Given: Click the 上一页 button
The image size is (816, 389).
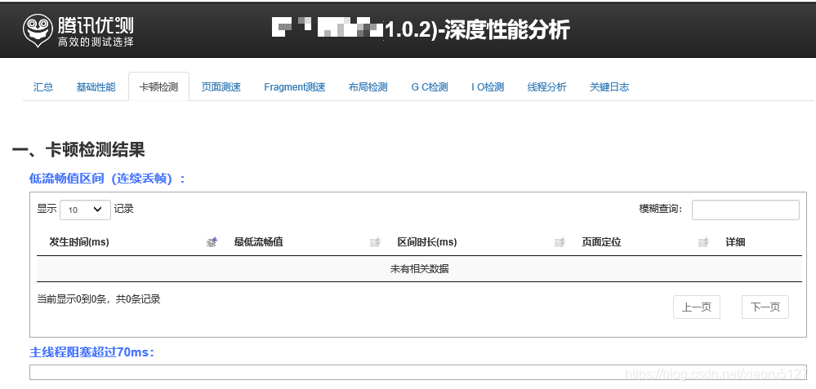Looking at the screenshot, I should tap(696, 307).
